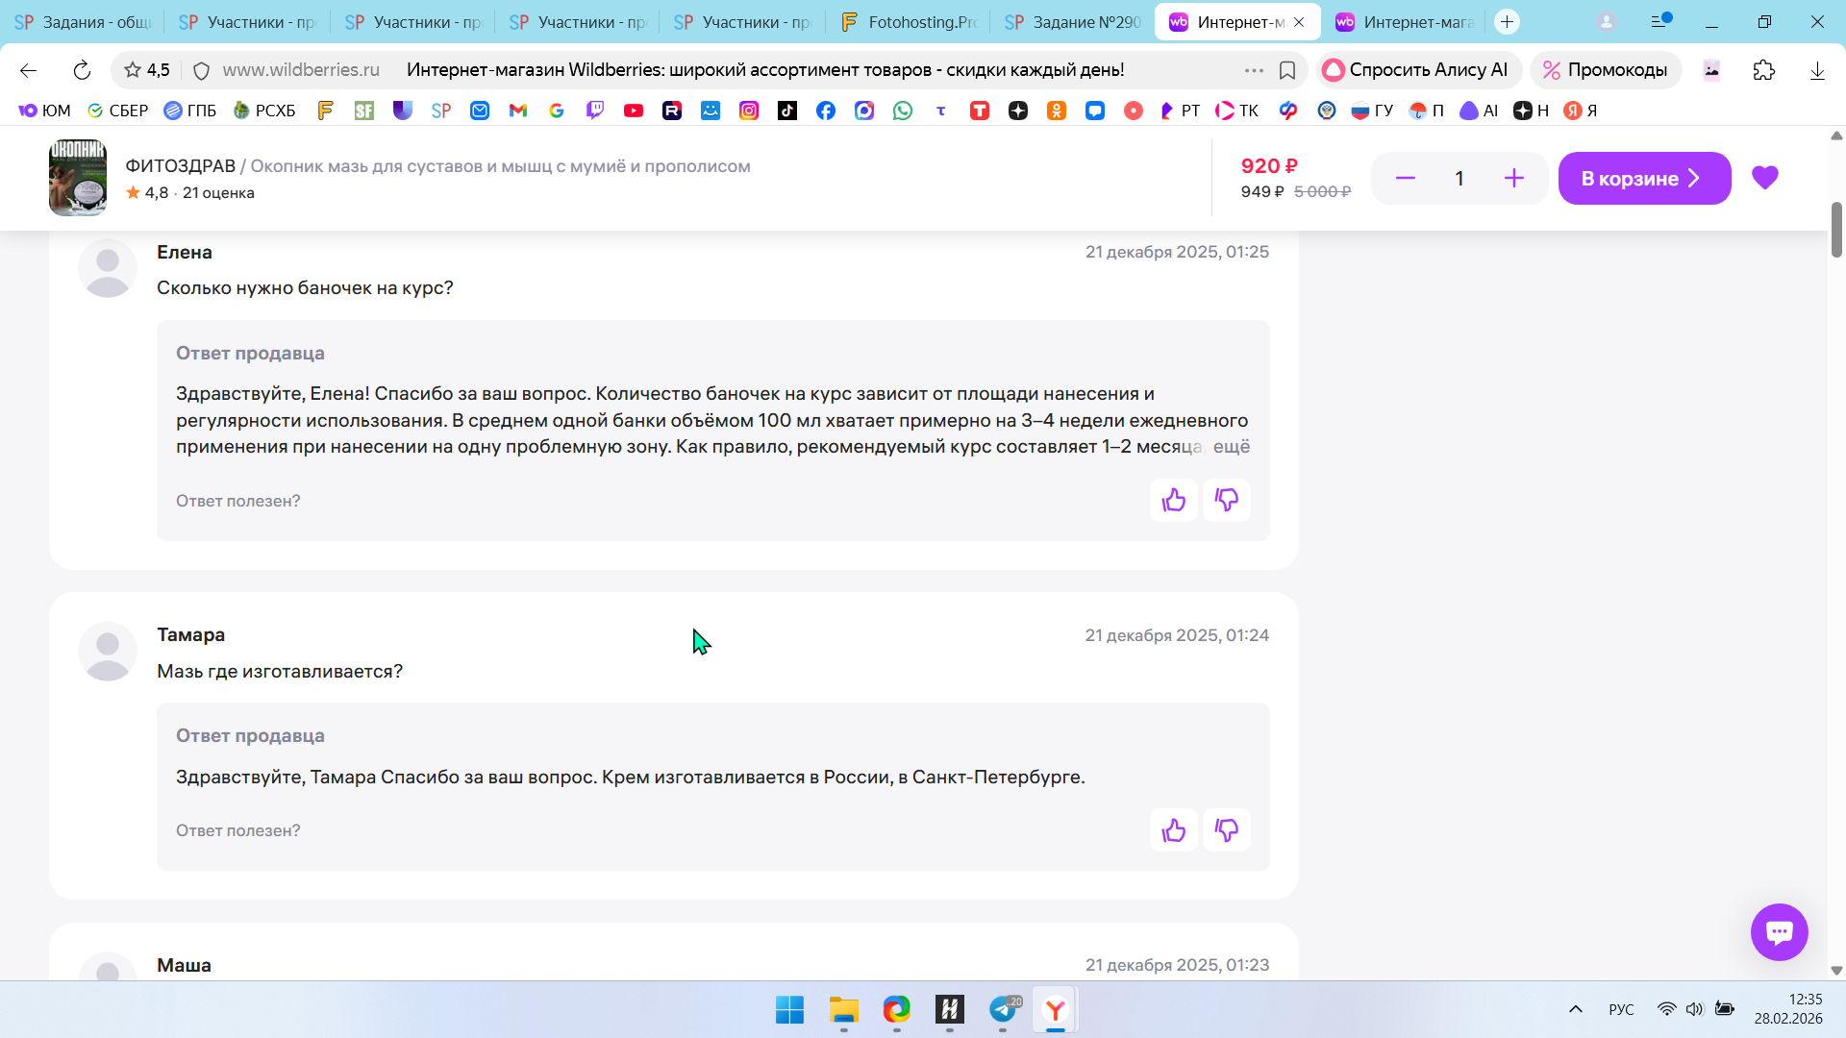Open the downloads arrow icon

point(1816,70)
